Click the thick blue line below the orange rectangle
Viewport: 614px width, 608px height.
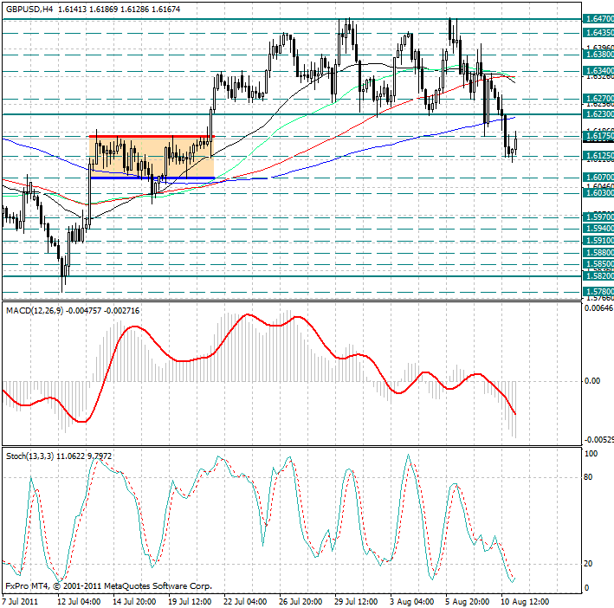152,178
